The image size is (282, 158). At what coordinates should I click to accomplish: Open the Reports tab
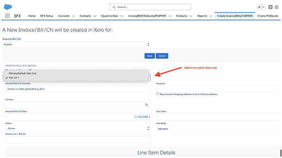202,16
